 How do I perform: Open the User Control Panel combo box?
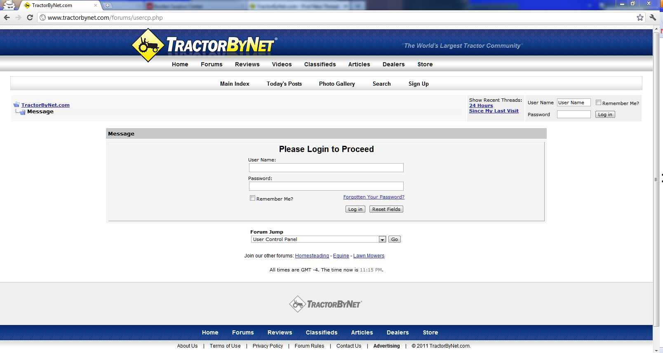click(x=315, y=239)
